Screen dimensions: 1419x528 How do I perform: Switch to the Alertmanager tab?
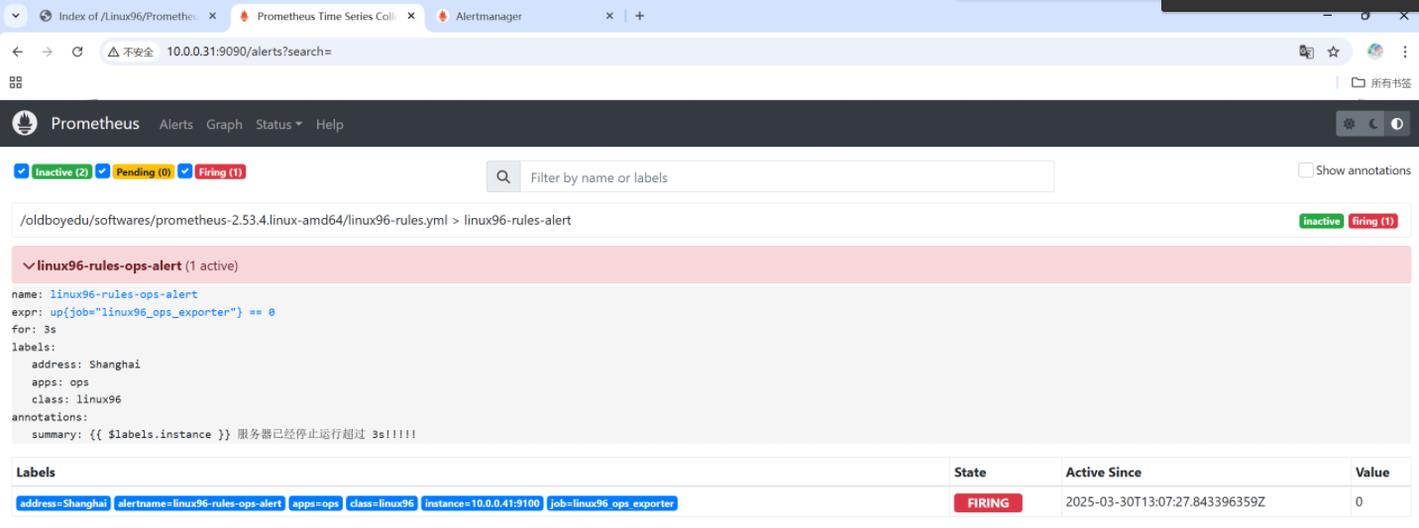(x=525, y=16)
